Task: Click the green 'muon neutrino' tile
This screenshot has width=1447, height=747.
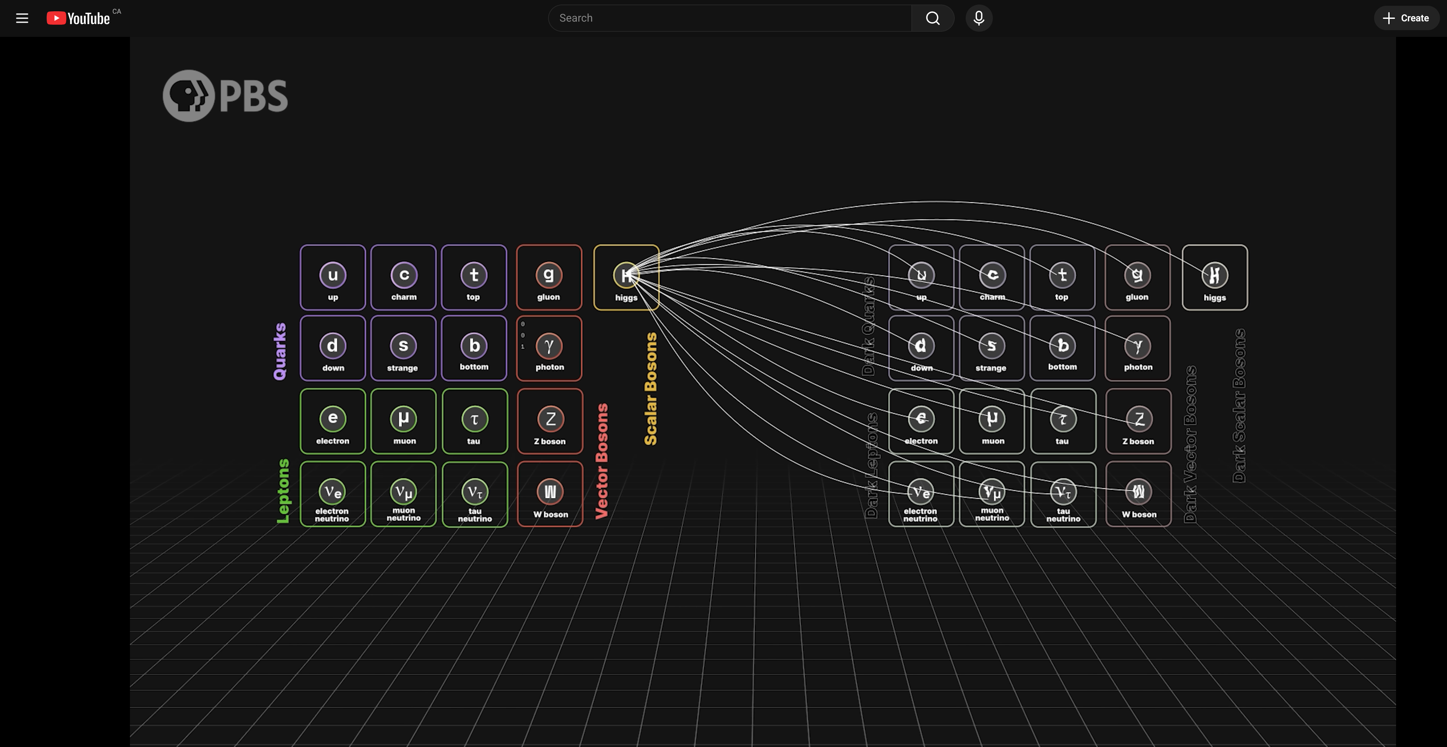Action: 403,494
